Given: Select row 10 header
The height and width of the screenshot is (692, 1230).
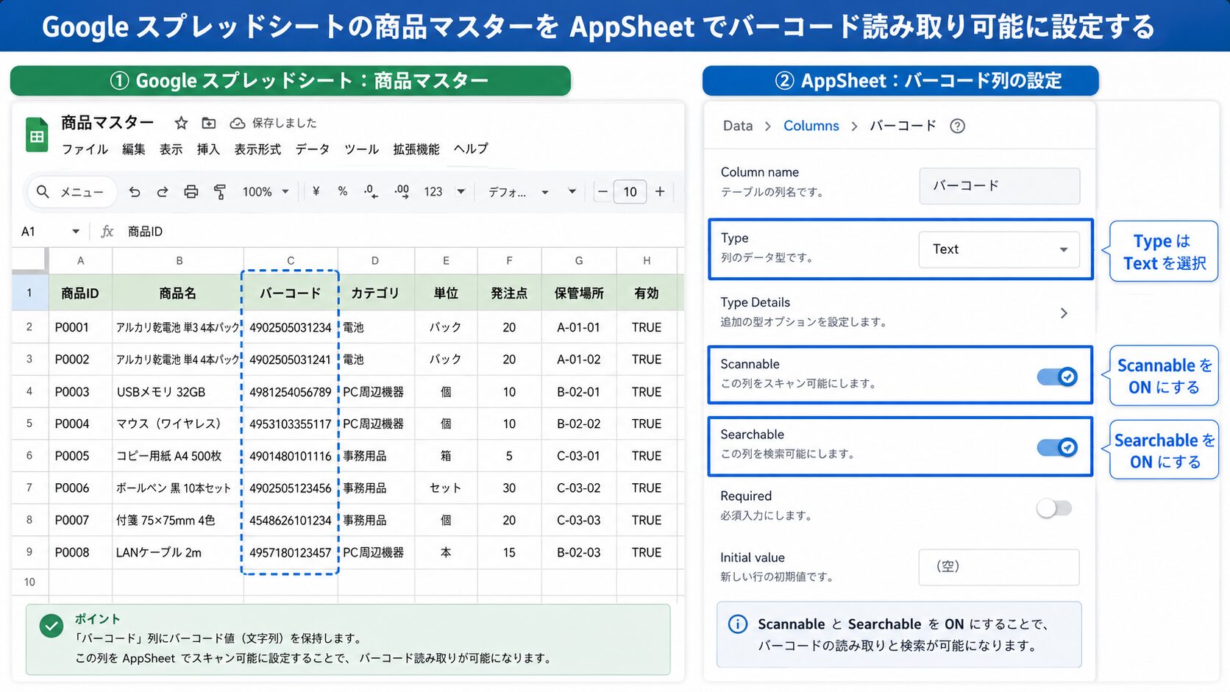Looking at the screenshot, I should (29, 582).
